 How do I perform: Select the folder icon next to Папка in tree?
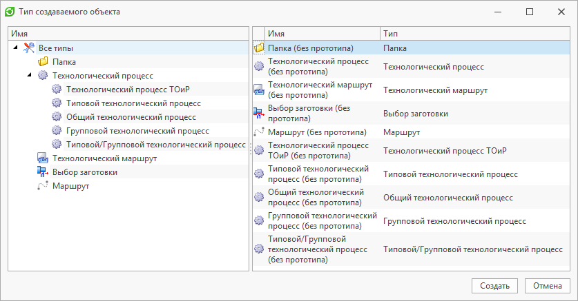tap(43, 61)
